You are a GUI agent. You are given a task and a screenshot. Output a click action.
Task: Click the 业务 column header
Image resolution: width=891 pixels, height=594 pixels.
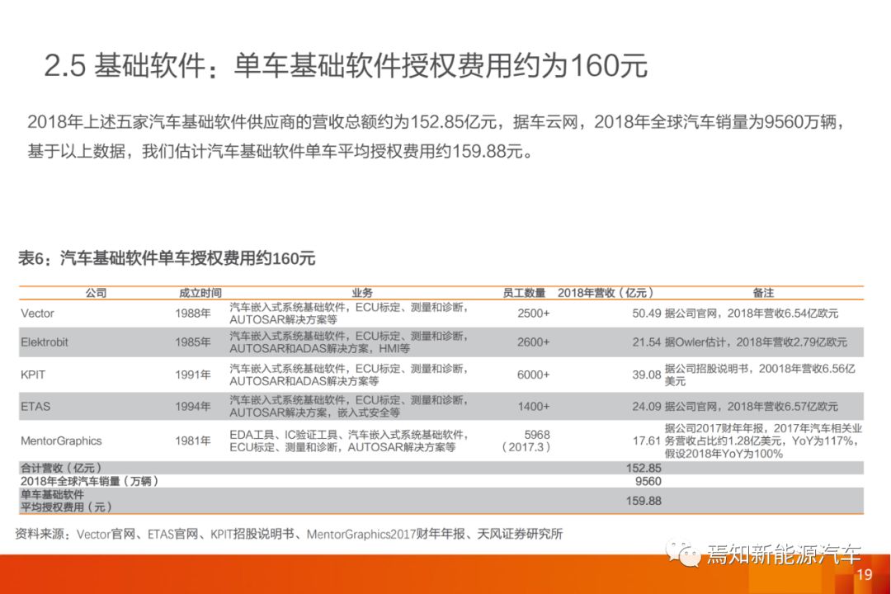[x=361, y=293]
